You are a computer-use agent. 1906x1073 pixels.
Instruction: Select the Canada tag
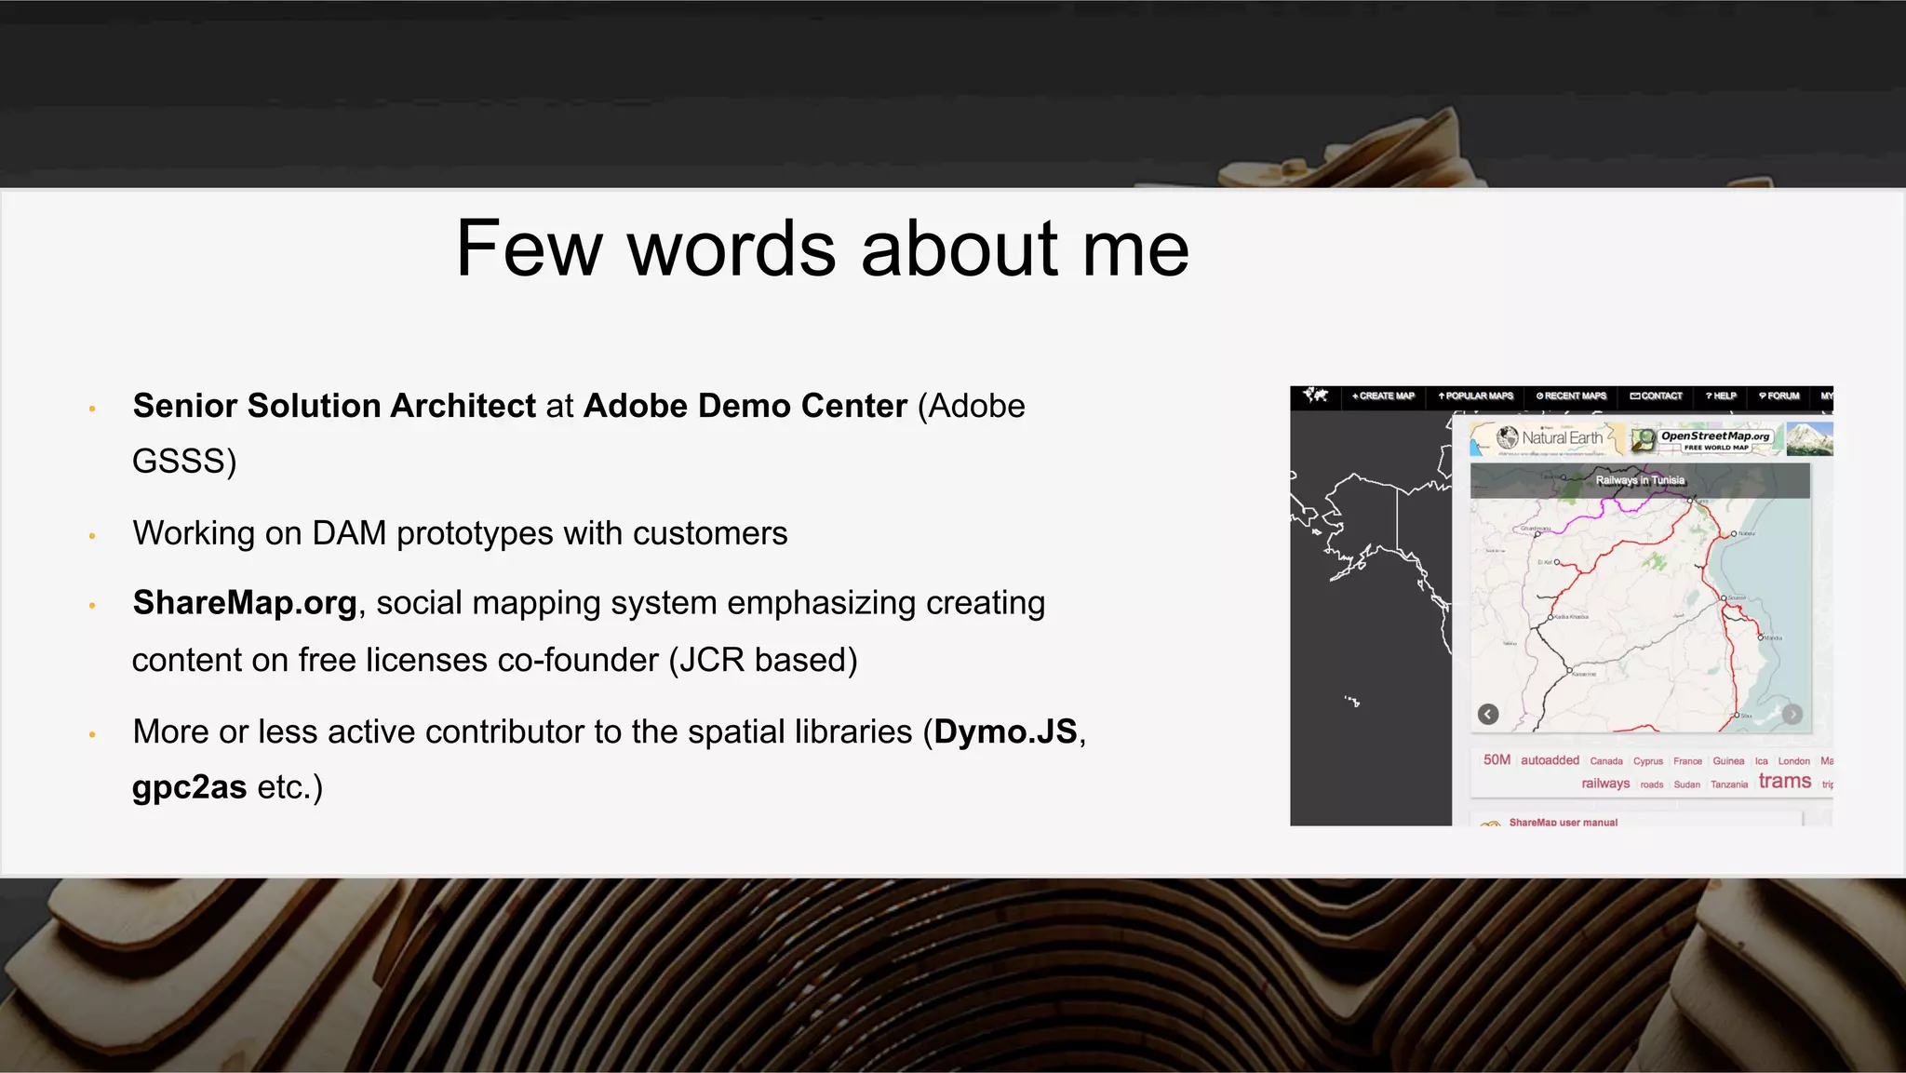click(1606, 761)
